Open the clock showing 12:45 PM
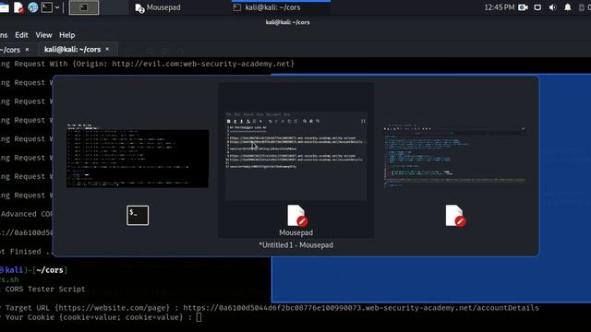Screen dimensions: 591x332 pos(499,7)
